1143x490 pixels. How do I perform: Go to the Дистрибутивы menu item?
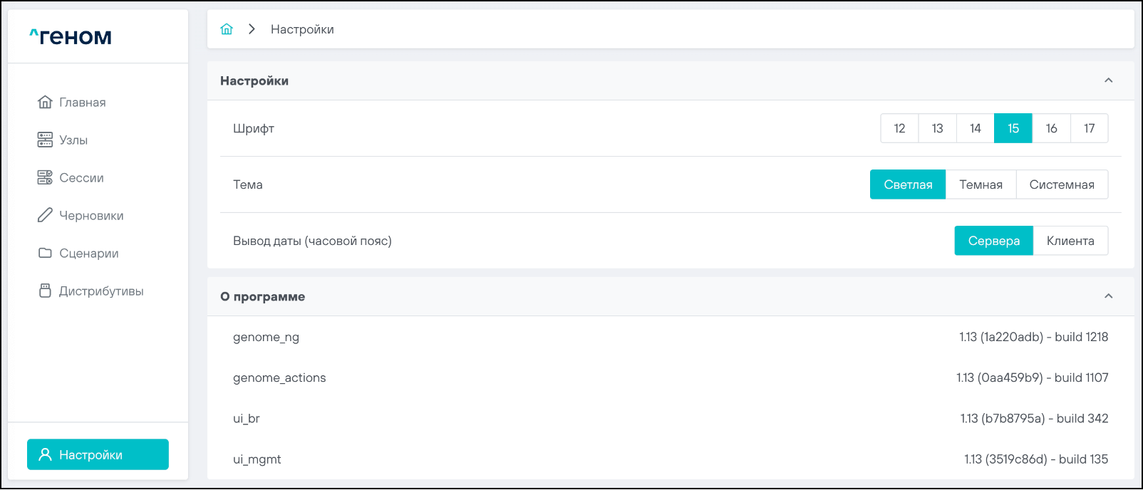pyautogui.click(x=101, y=291)
